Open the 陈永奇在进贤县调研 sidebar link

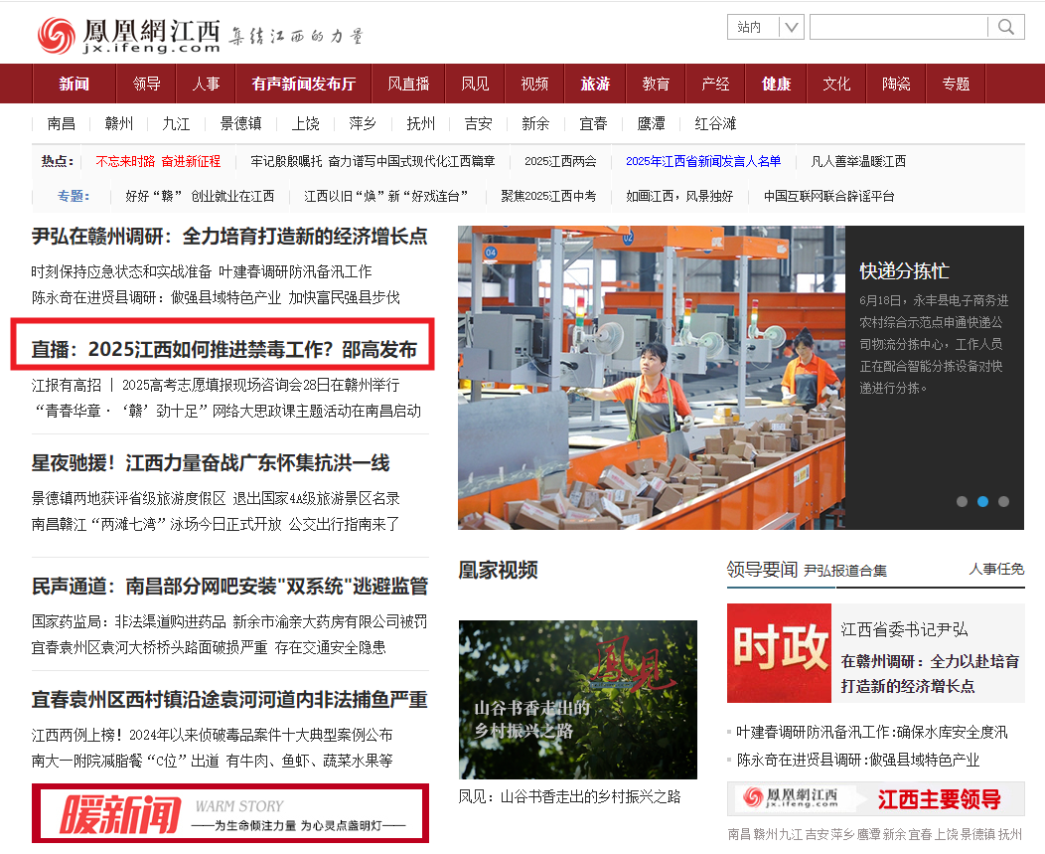(x=857, y=760)
